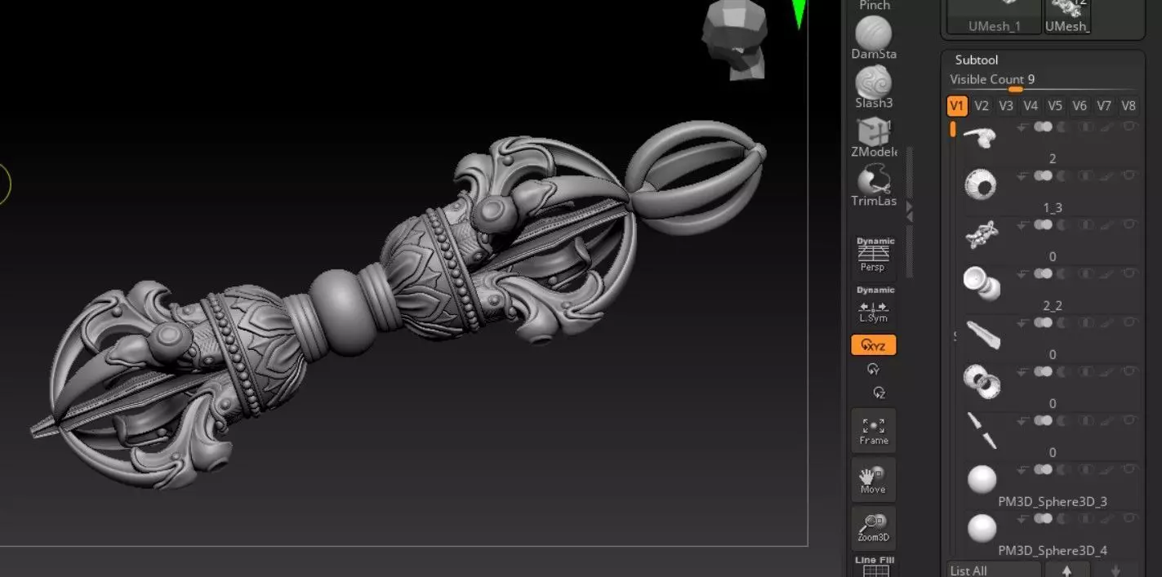Toggle XYZ rotation mode
1162x577 pixels.
click(874, 345)
